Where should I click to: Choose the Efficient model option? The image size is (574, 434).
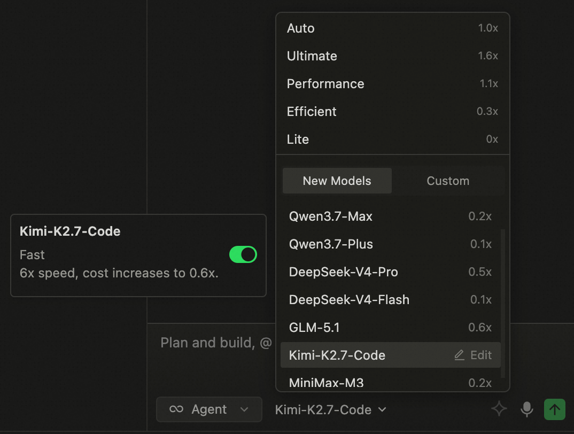(392, 112)
